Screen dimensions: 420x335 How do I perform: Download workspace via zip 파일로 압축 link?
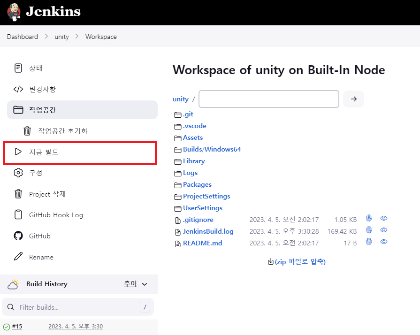(x=300, y=262)
